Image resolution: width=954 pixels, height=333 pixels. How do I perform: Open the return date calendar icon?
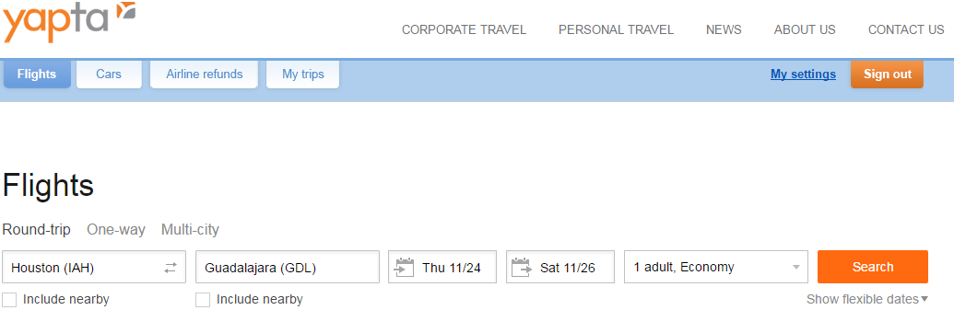tap(522, 268)
